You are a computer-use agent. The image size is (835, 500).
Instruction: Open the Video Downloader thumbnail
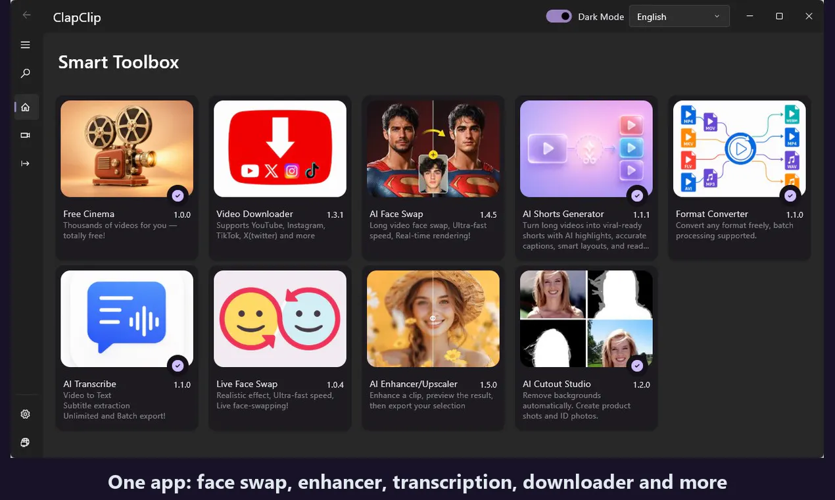[280, 149]
